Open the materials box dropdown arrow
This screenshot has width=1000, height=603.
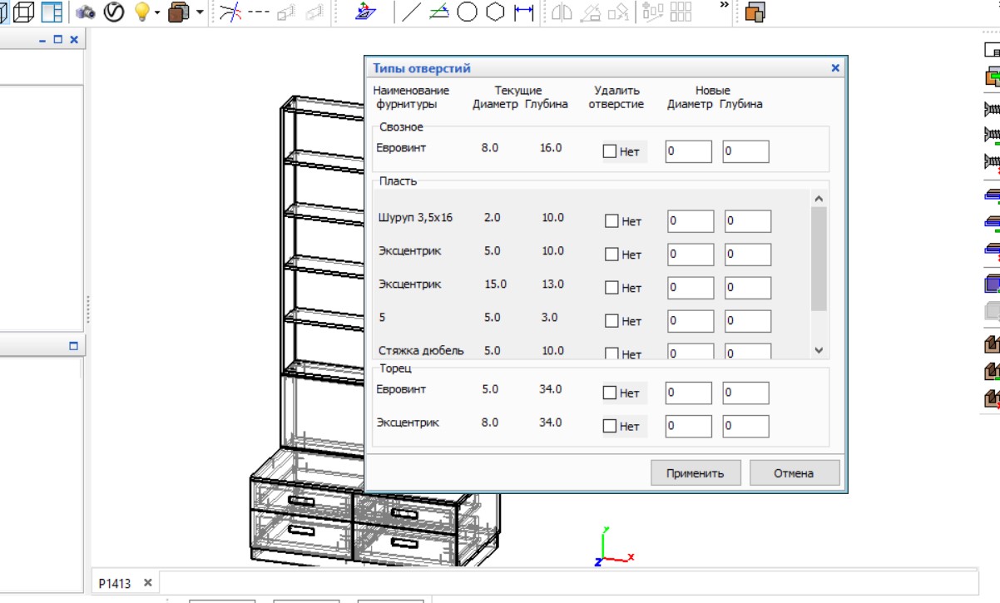coord(200,13)
